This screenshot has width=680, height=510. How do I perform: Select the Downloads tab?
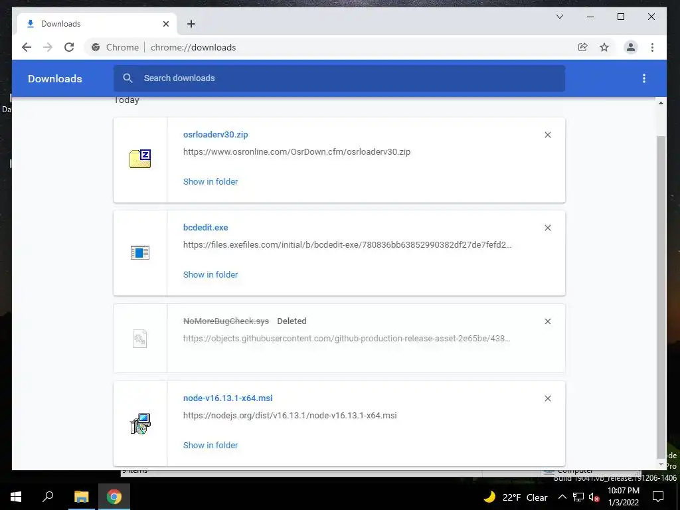click(x=96, y=24)
